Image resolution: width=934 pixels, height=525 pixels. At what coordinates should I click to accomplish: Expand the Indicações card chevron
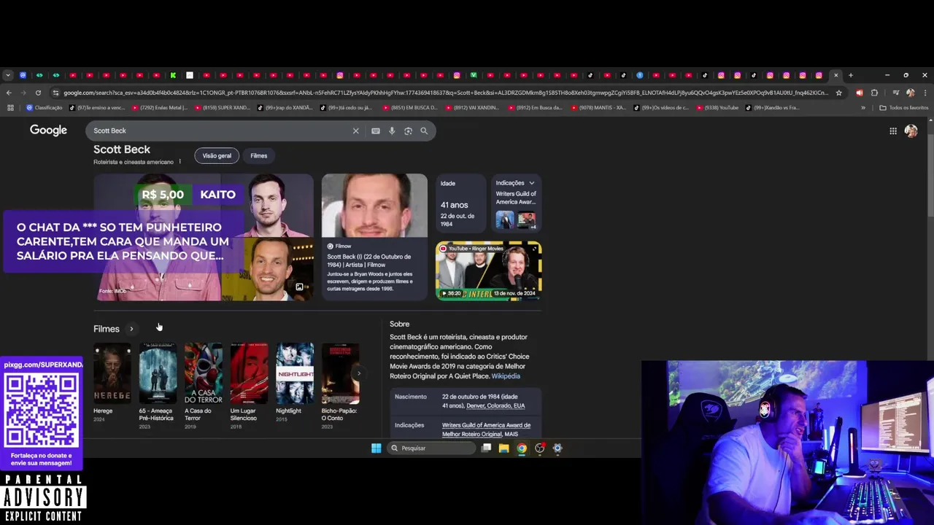tap(531, 183)
